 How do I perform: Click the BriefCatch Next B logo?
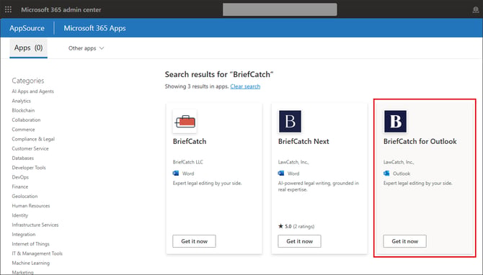(x=290, y=121)
